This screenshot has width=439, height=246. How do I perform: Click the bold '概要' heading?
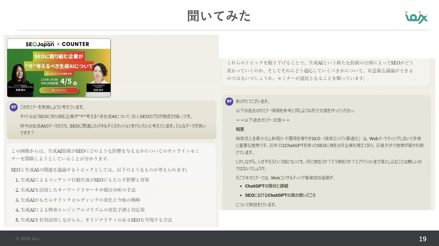(240, 129)
